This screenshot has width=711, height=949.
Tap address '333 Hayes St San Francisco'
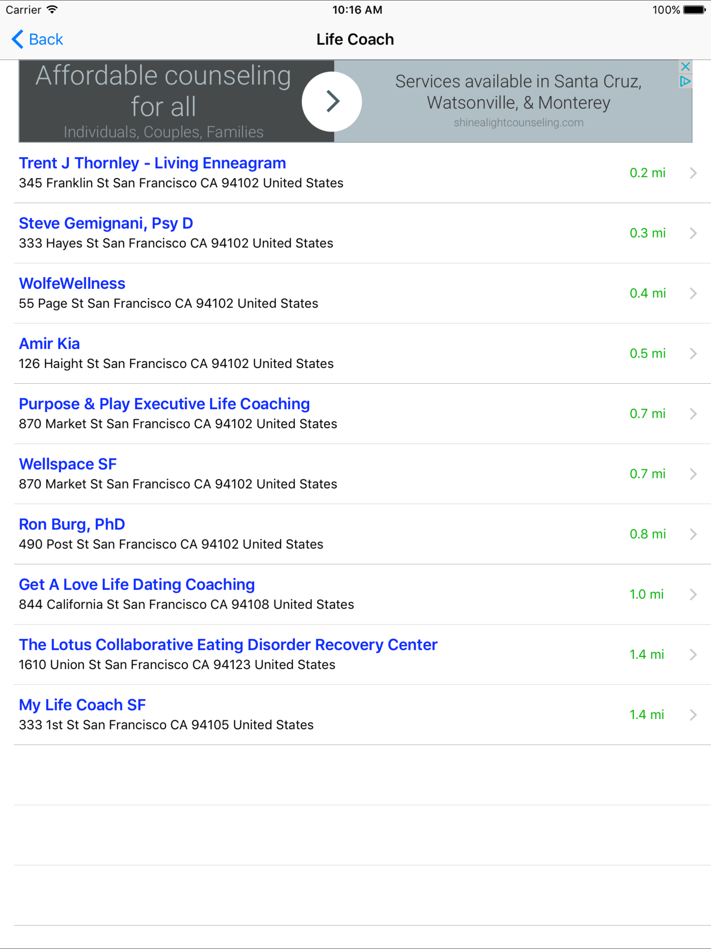pyautogui.click(x=176, y=243)
